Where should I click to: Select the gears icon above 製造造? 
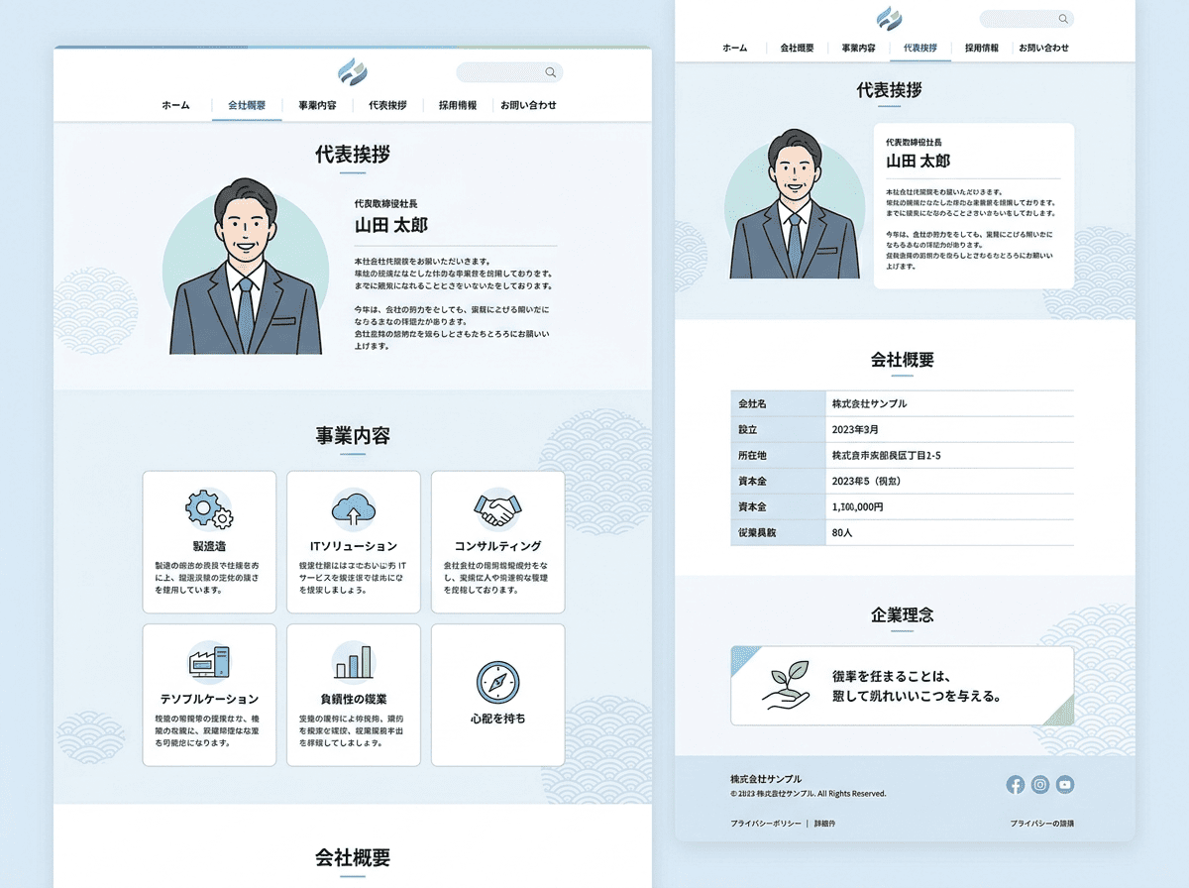point(209,508)
